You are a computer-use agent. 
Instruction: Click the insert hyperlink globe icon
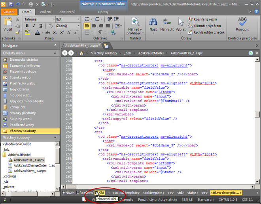[x=113, y=32]
